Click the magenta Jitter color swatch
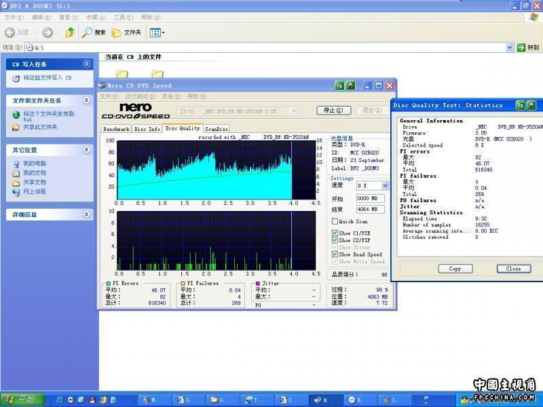This screenshot has width=543, height=407. pos(258,284)
